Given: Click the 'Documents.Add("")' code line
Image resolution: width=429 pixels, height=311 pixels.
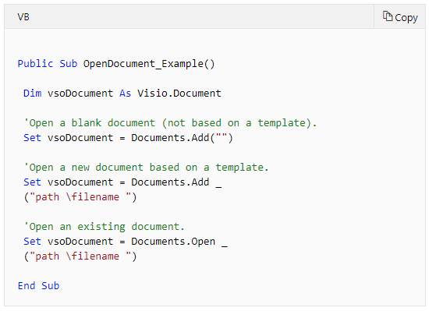Looking at the screenshot, I should coord(128,138).
